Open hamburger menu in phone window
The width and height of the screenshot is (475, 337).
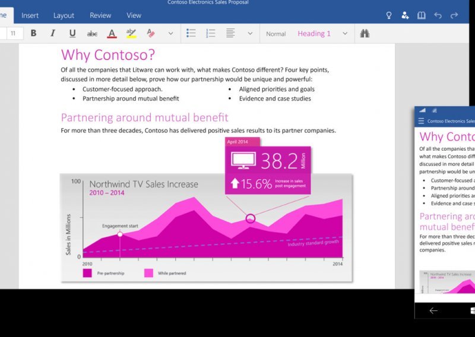(x=421, y=121)
